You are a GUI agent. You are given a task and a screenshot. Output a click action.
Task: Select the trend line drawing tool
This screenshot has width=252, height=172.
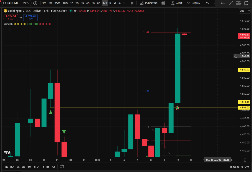coord(231,3)
